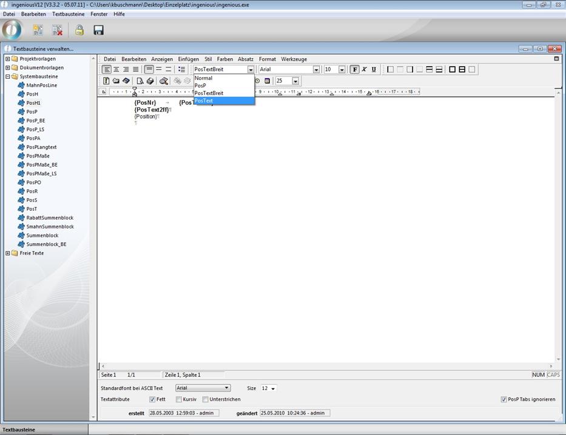
Task: Toggle underline formatting in editor toolbar
Action: [x=374, y=70]
